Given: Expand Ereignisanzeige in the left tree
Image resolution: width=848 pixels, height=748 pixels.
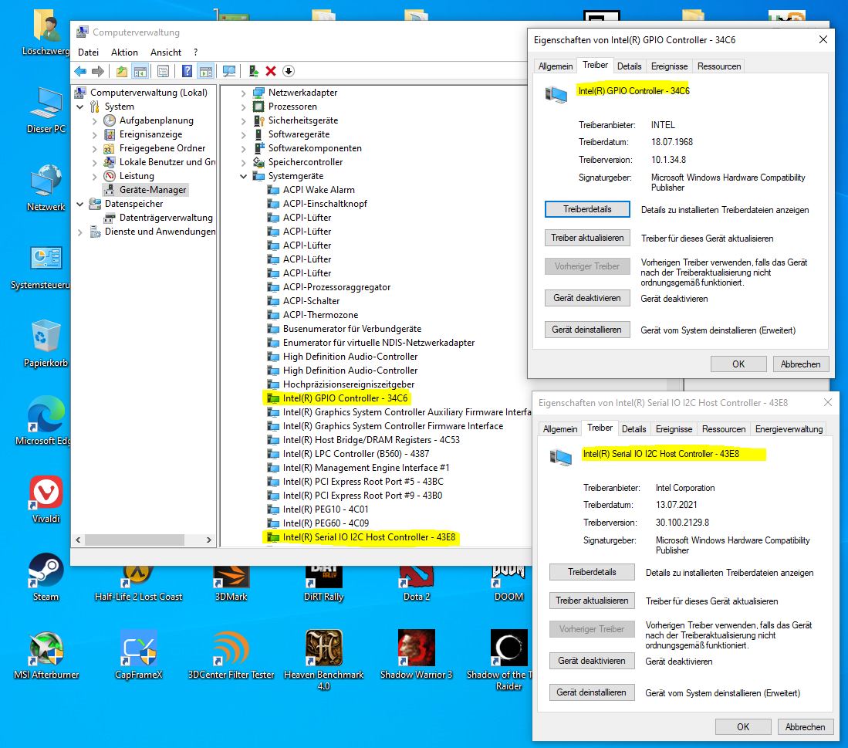Looking at the screenshot, I should (x=95, y=134).
